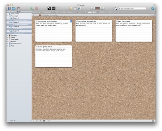Select Chapter 1 folder in binder
This screenshot has width=162, height=131.
pyautogui.click(x=16, y=18)
